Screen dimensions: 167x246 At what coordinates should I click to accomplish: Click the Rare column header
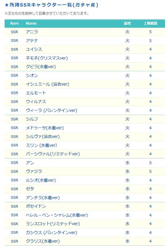click(x=14, y=23)
